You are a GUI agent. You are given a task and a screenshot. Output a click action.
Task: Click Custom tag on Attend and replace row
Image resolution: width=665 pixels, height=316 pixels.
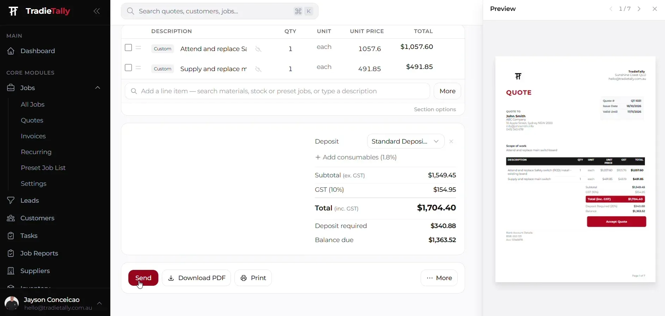(163, 49)
